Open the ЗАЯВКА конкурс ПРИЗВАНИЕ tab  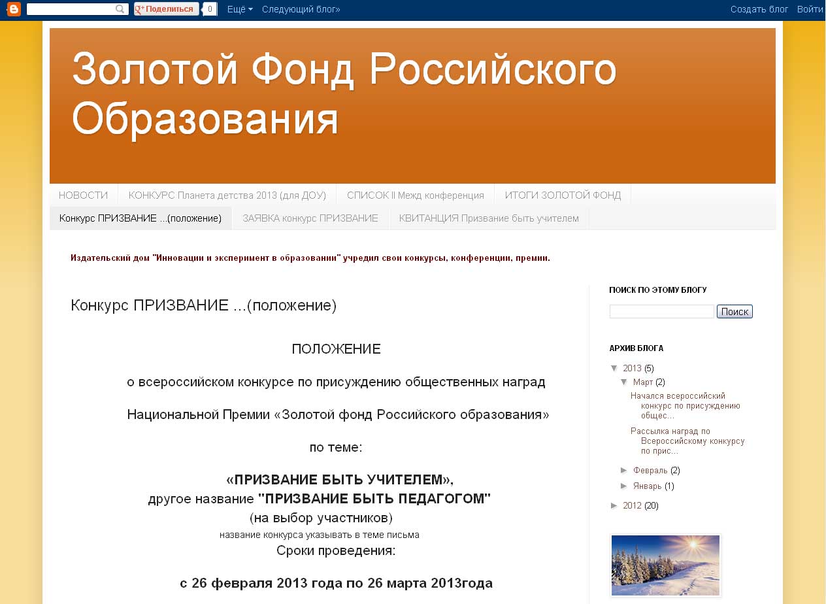coord(310,218)
